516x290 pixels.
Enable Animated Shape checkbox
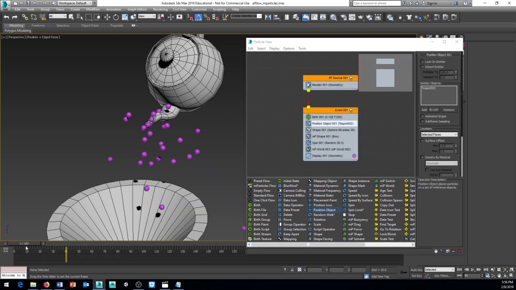(422, 116)
